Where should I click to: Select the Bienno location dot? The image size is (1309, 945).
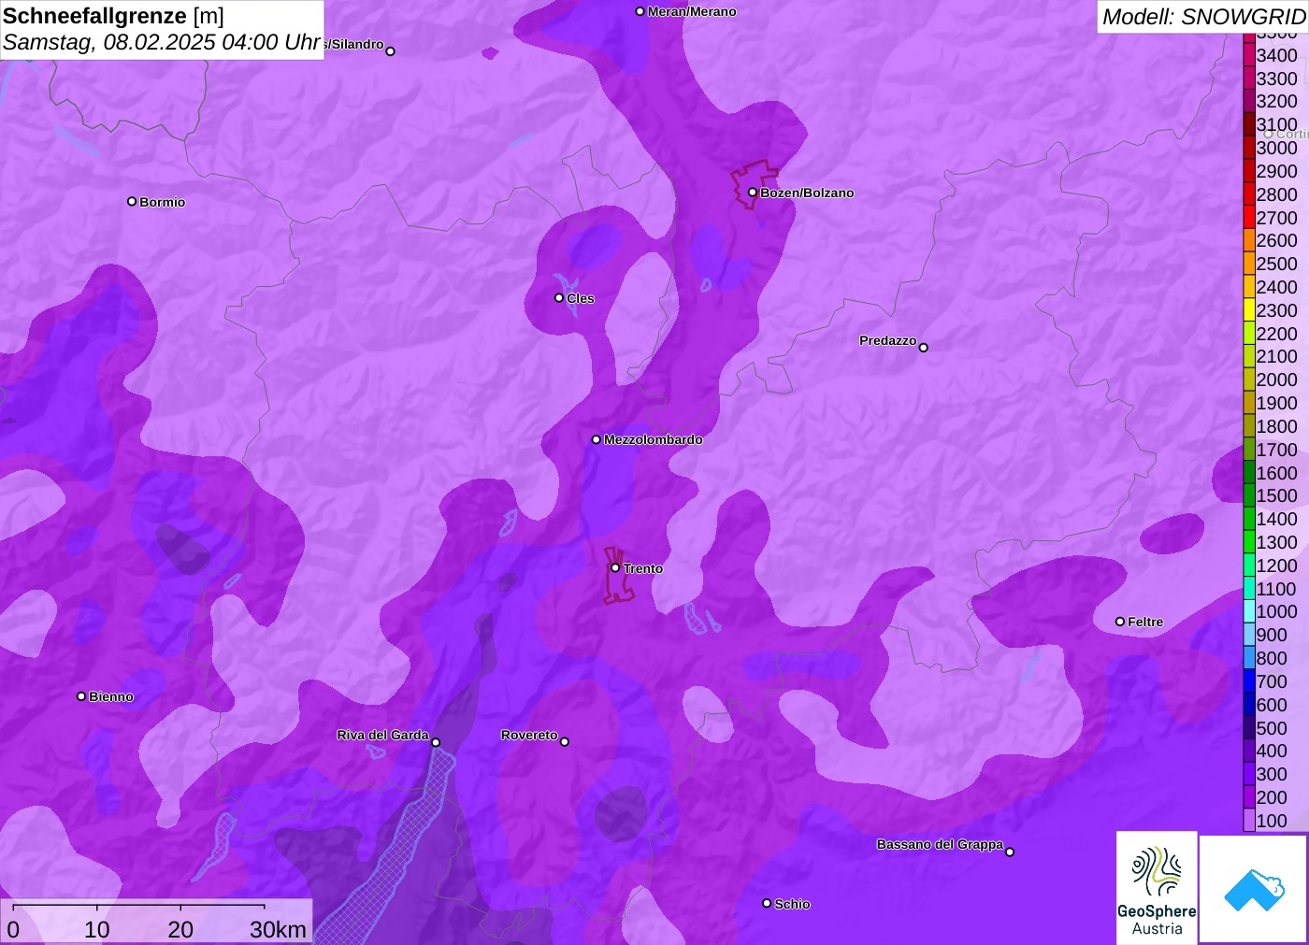(81, 696)
